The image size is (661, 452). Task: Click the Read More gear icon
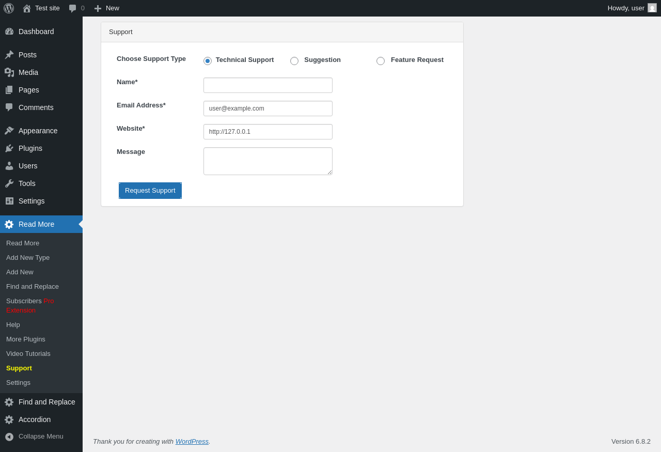[9, 224]
